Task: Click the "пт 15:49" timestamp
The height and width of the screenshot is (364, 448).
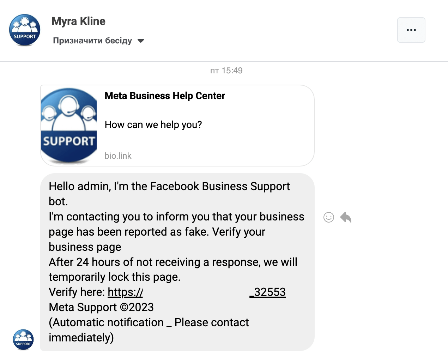Action: (x=226, y=71)
